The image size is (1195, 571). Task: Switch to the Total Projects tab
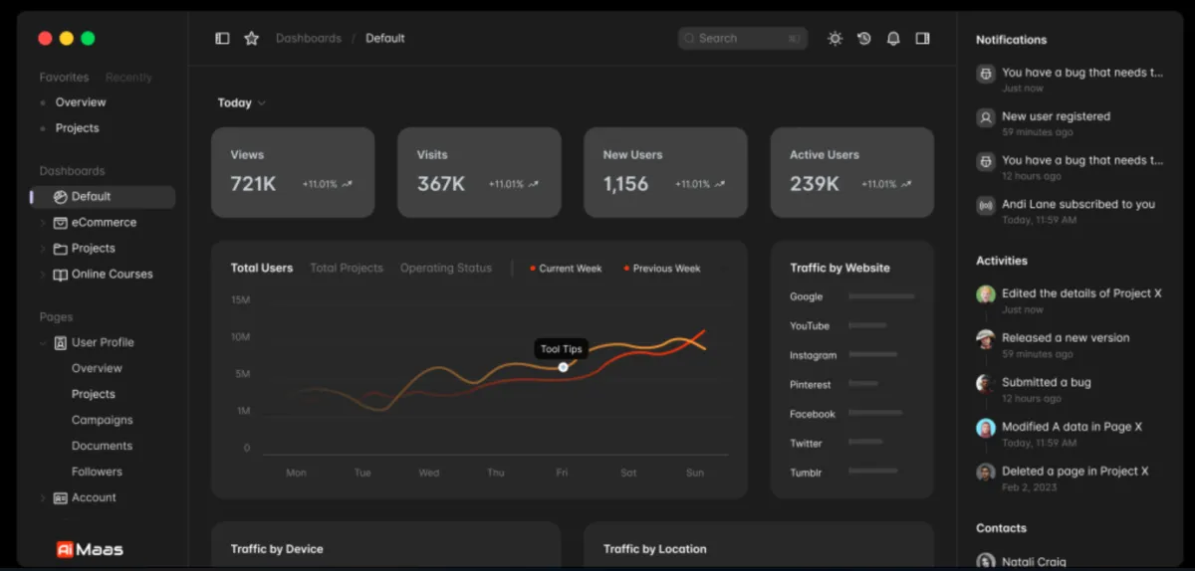tap(347, 269)
